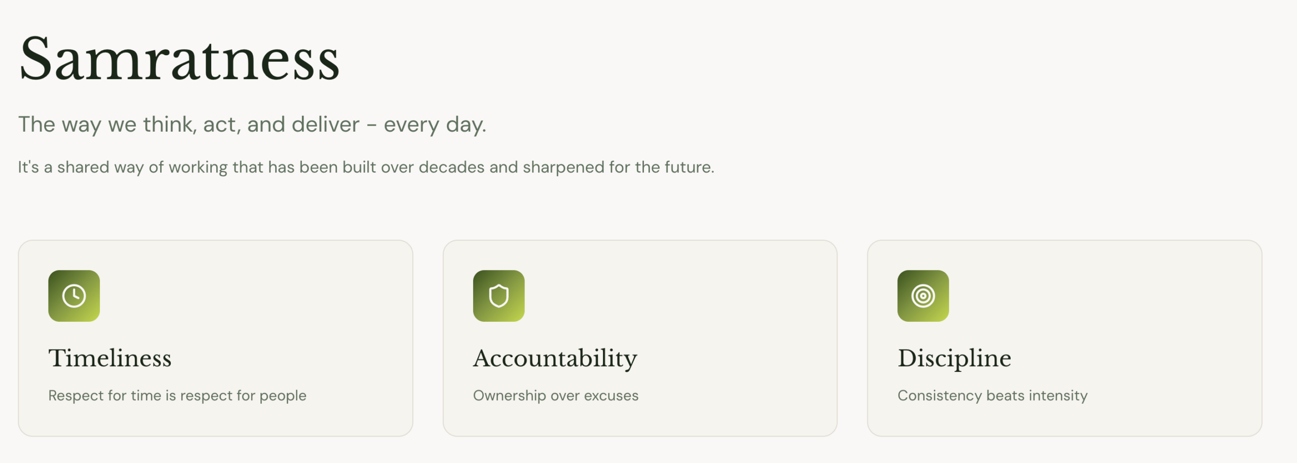Click the tagline starting 'The way we think'

[252, 125]
